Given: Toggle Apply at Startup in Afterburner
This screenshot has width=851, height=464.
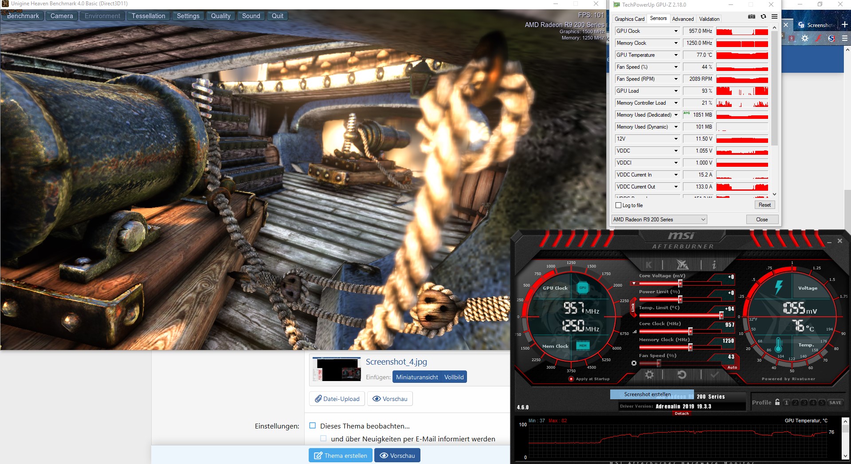Looking at the screenshot, I should tap(571, 379).
